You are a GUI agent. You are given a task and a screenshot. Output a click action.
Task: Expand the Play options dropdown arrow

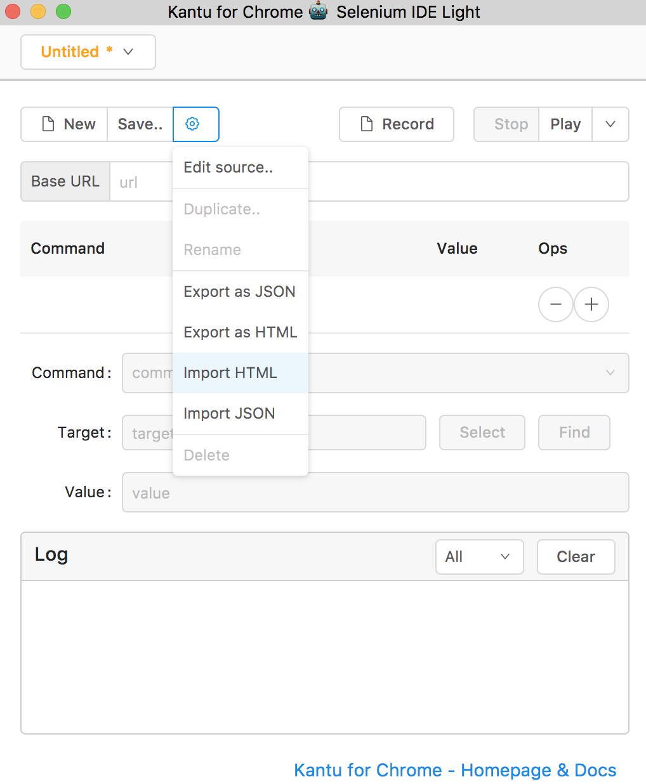[x=610, y=124]
